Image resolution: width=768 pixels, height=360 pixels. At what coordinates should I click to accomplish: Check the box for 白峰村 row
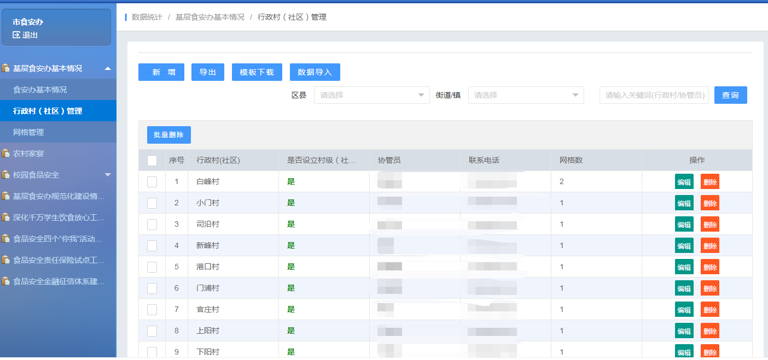(x=152, y=181)
